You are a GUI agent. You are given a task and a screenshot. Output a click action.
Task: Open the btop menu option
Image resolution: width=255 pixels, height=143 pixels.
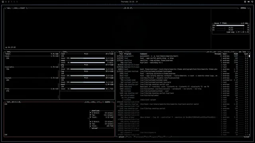click(16, 8)
